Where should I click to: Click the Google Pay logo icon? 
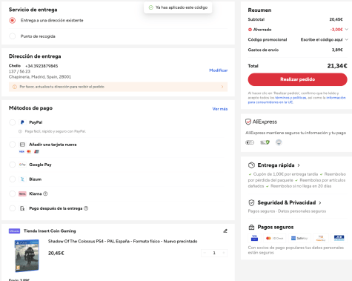(22, 165)
